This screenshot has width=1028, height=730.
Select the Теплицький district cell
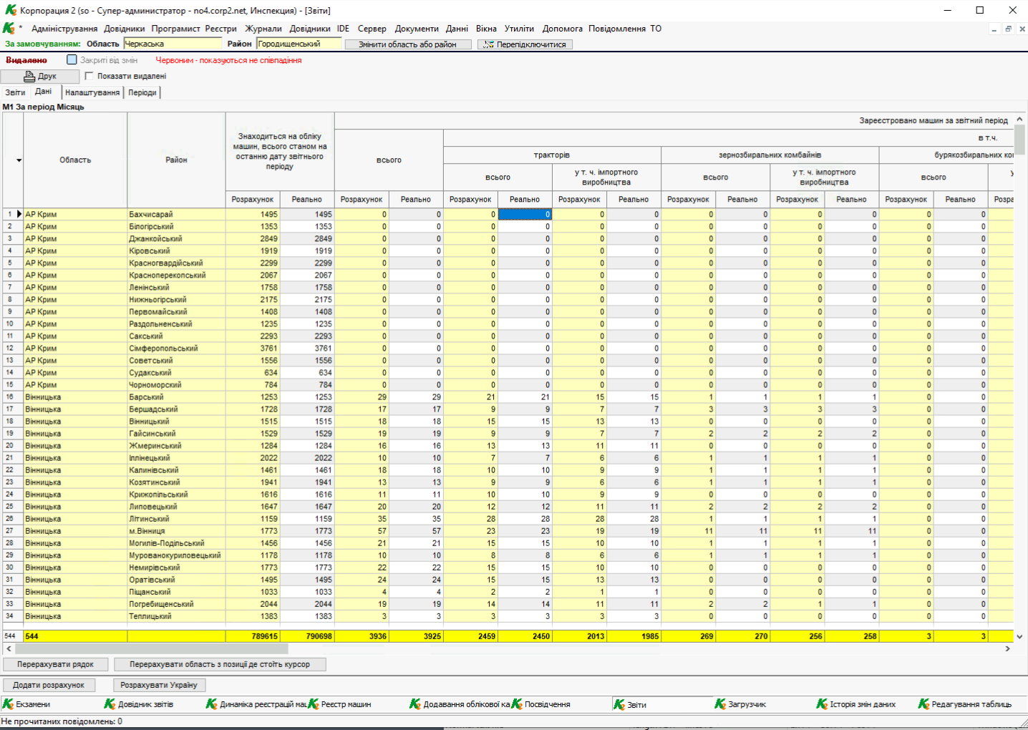point(176,615)
